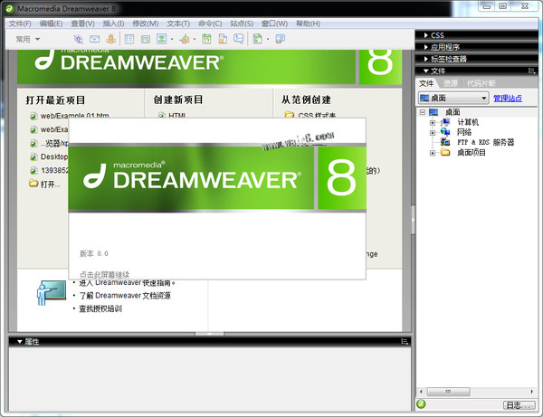
Task: Open the 命令(C) menu
Action: pyautogui.click(x=210, y=24)
